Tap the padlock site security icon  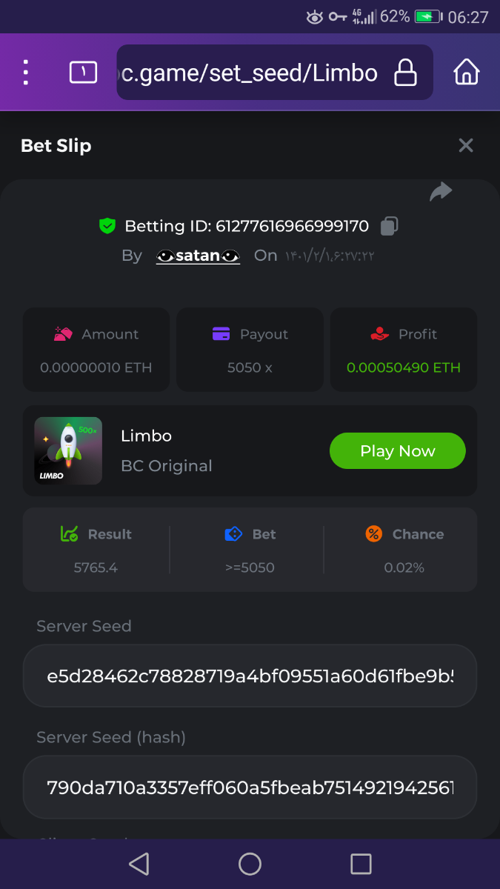coord(405,73)
